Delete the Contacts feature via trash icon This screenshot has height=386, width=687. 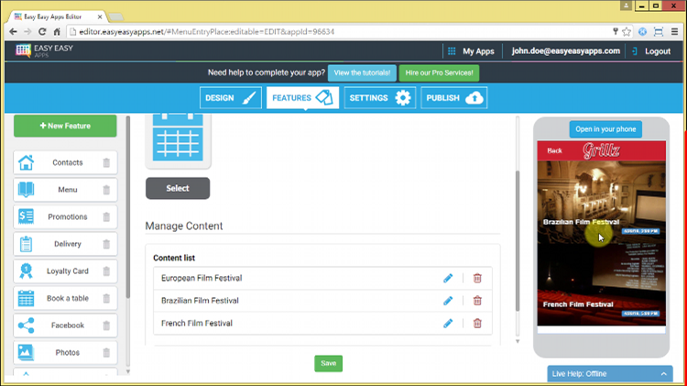[106, 162]
